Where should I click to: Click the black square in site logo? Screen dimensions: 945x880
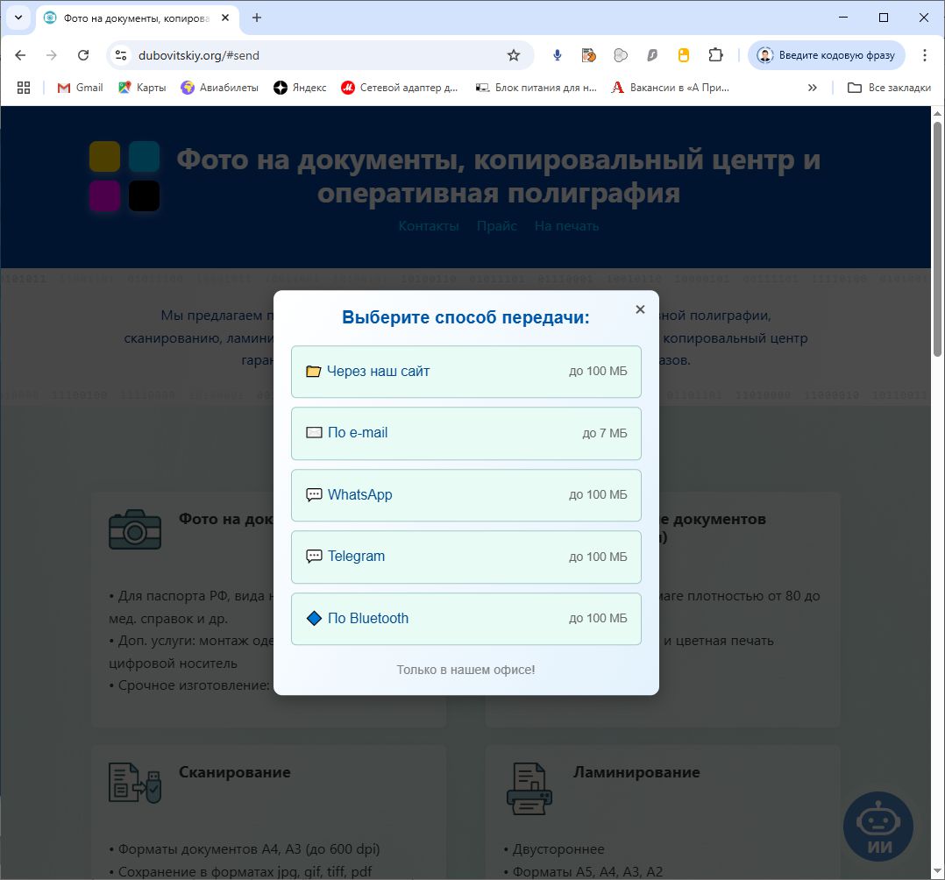tap(144, 195)
